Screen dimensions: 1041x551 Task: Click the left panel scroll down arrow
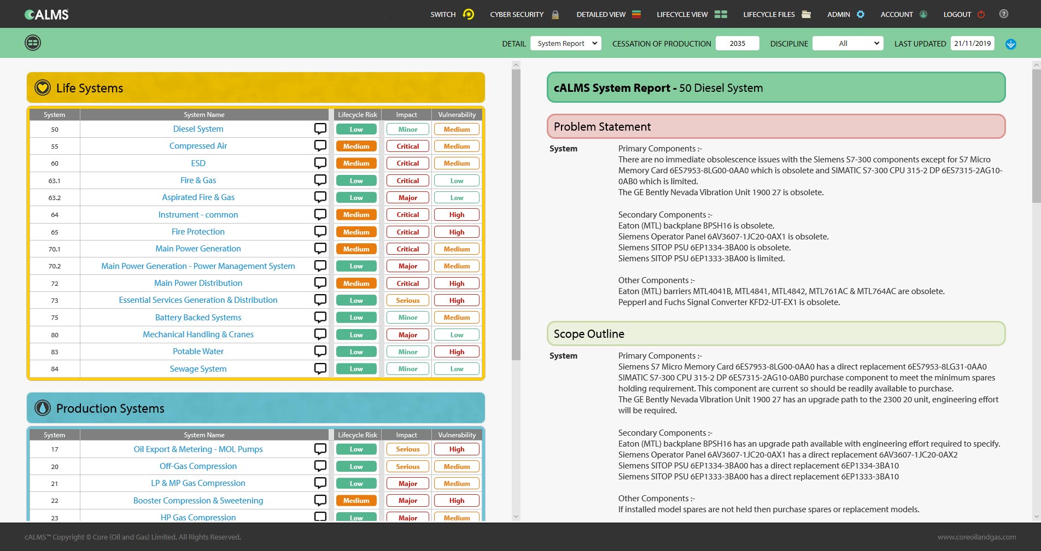(516, 516)
